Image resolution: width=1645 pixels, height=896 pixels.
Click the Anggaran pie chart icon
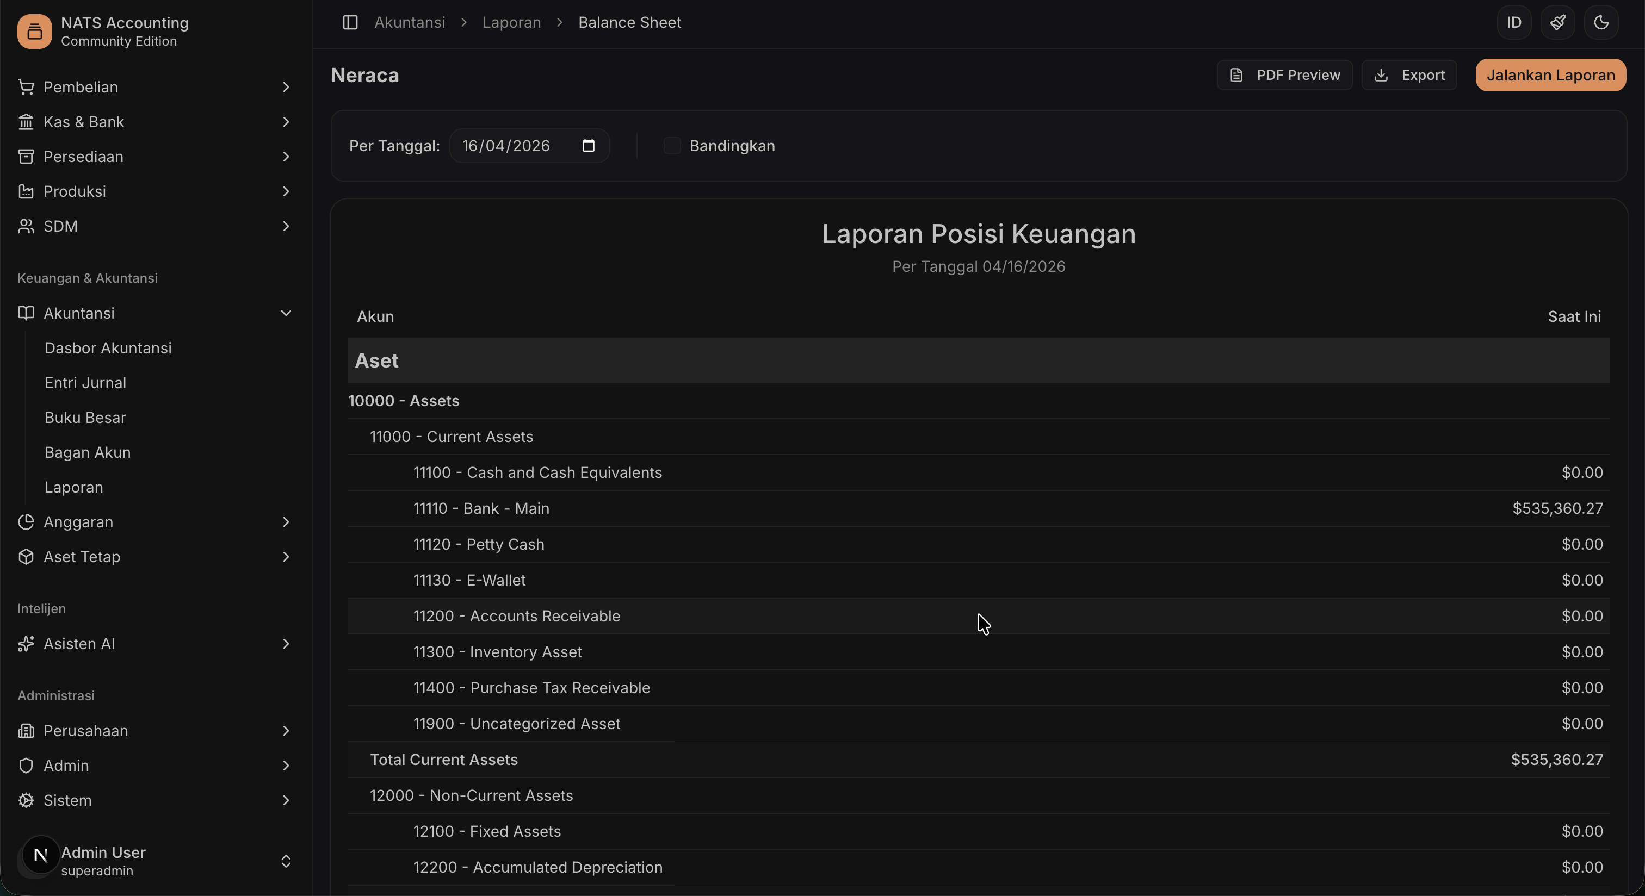click(x=26, y=522)
